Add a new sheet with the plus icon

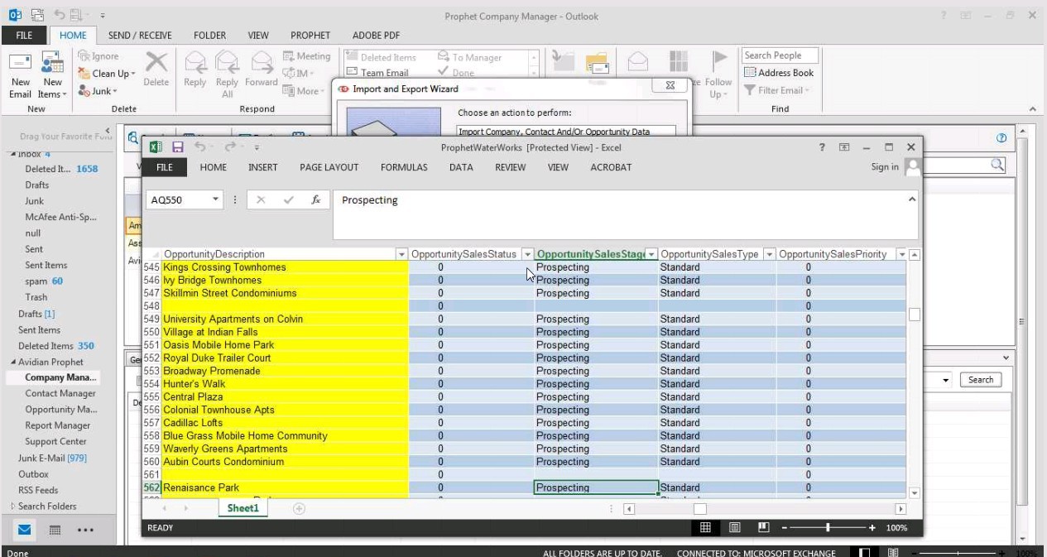coord(299,508)
